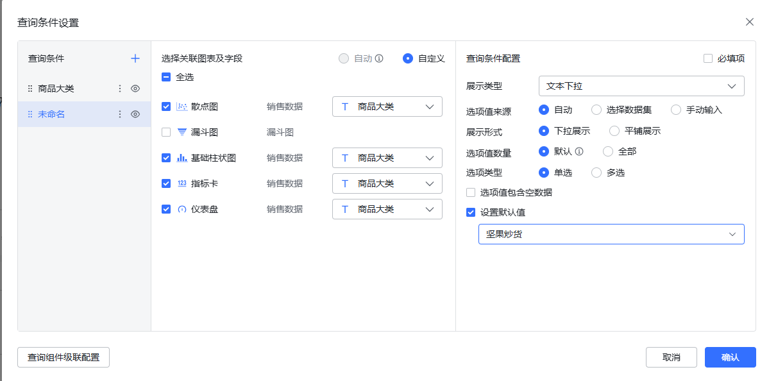Viewport: 769px width, 381px height.
Task: Click info icon next to 自动 radio
Action: coord(378,58)
